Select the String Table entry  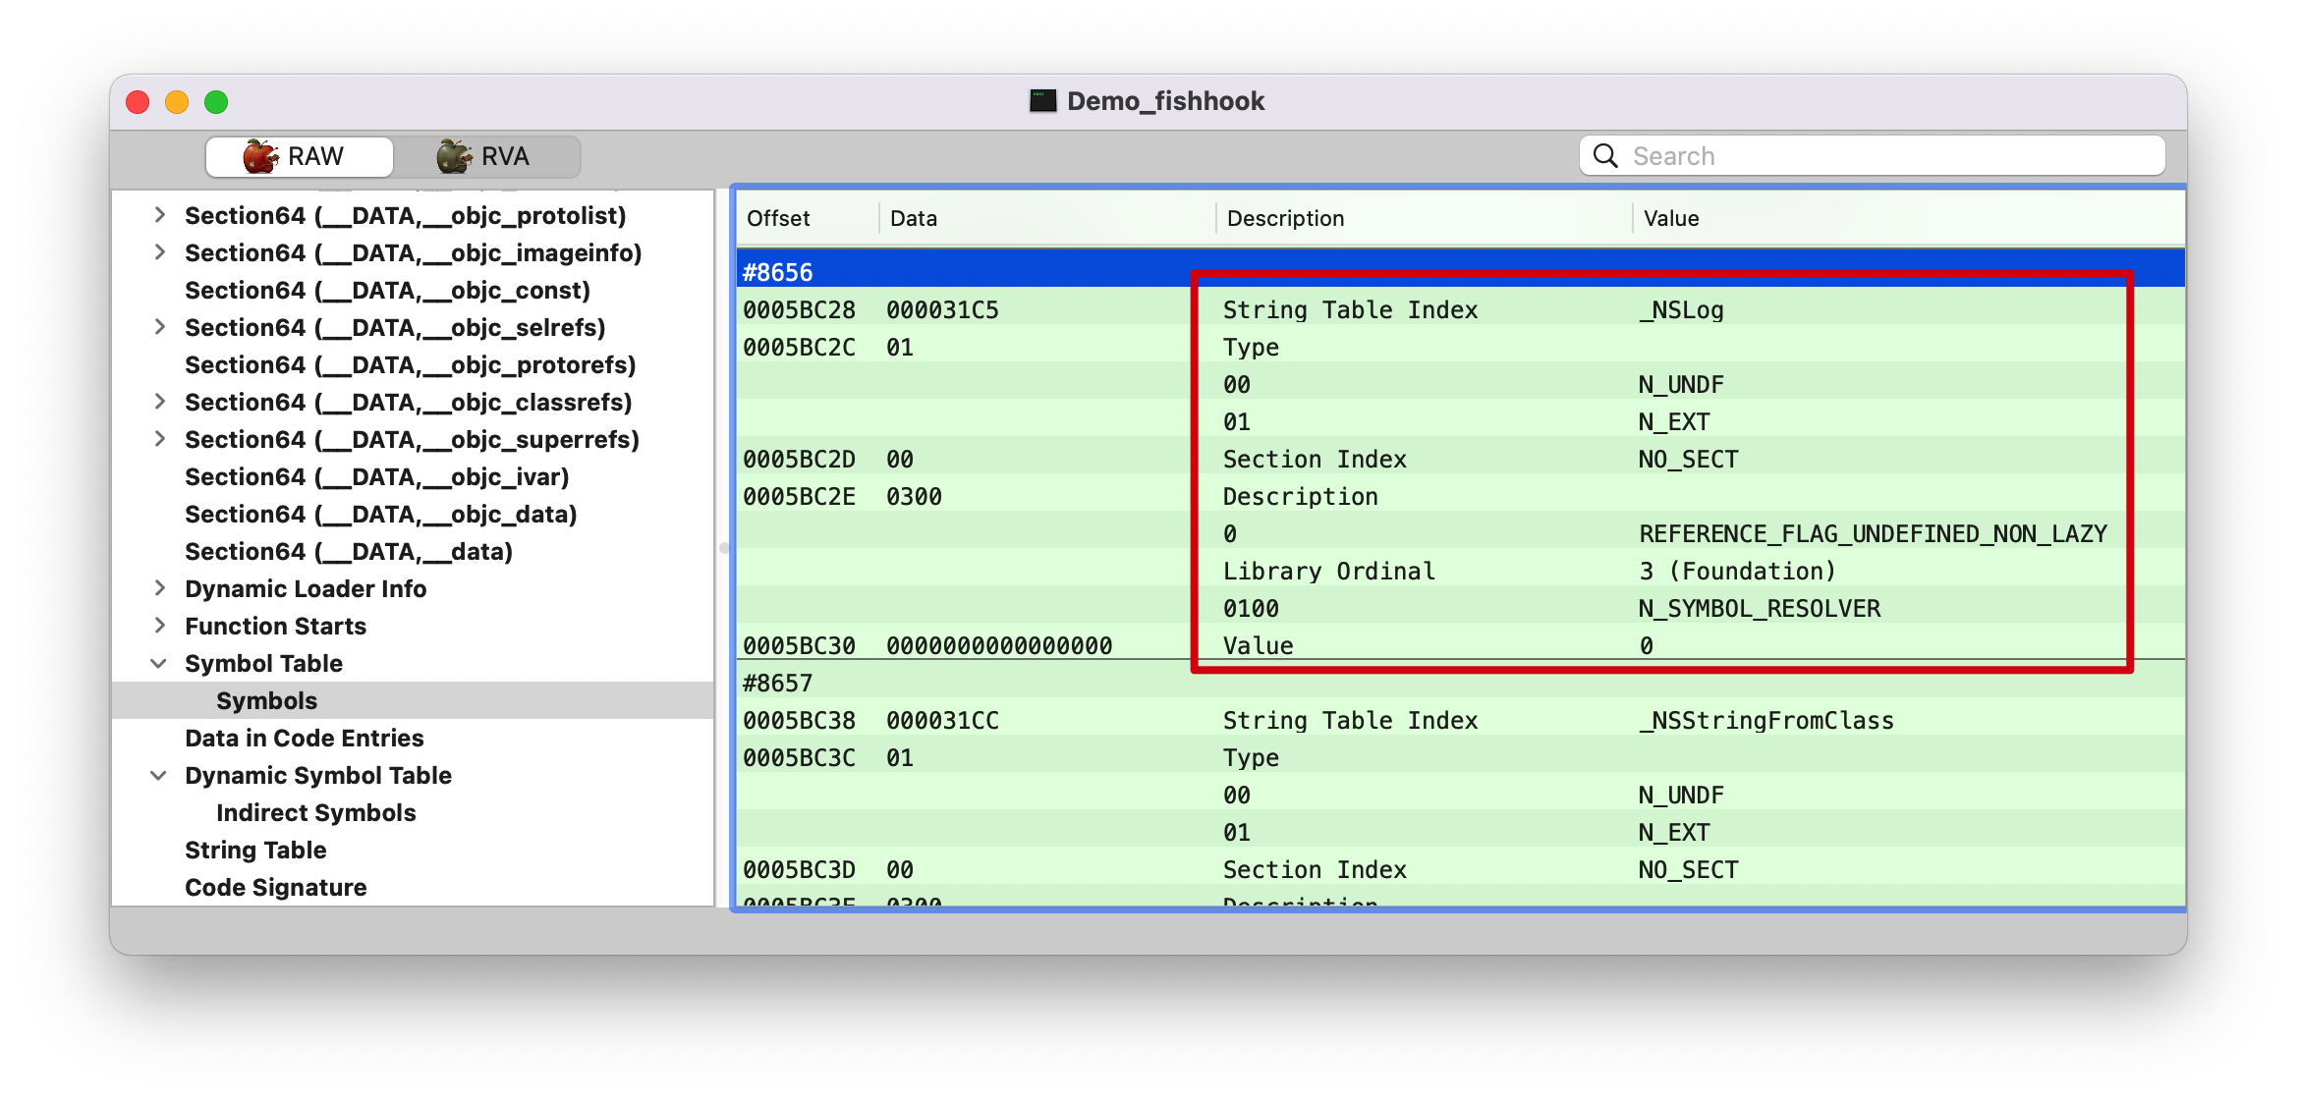coord(255,851)
